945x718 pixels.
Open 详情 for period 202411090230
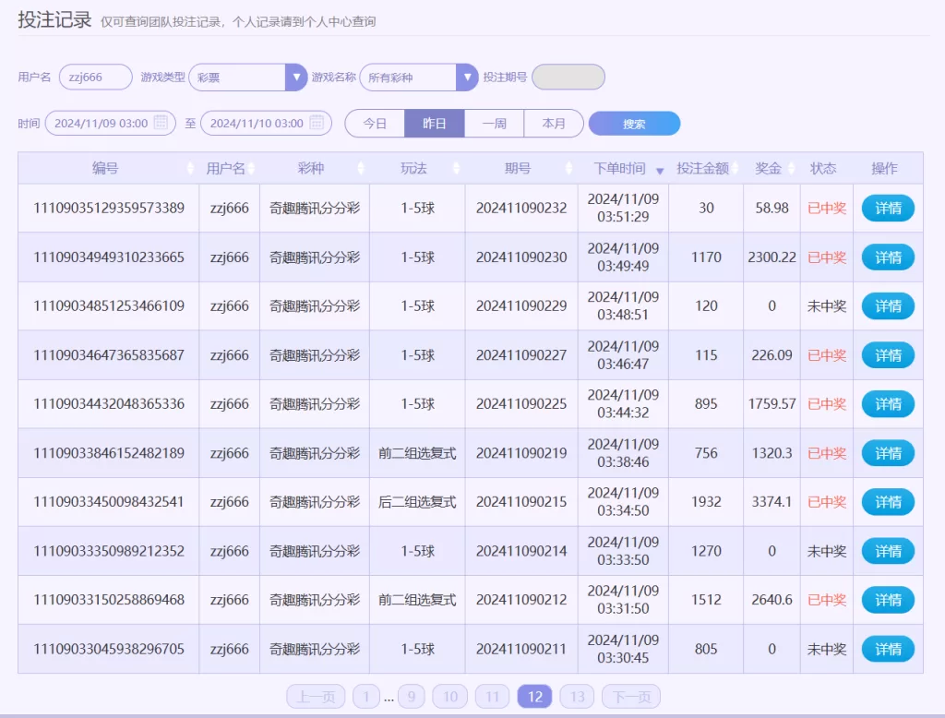tap(888, 257)
